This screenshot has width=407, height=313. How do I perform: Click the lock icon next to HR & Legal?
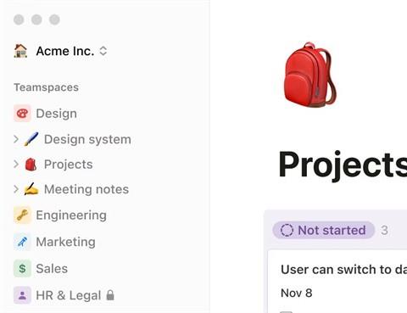click(110, 295)
